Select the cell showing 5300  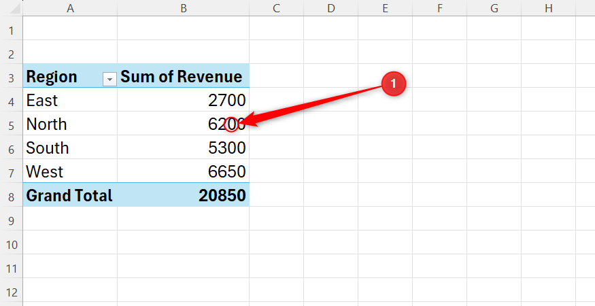coord(184,148)
